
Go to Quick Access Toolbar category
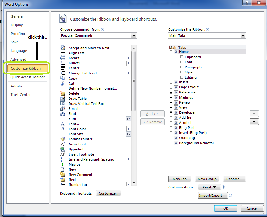(x=28, y=77)
